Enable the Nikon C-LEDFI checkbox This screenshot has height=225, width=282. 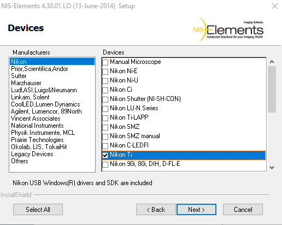click(105, 146)
